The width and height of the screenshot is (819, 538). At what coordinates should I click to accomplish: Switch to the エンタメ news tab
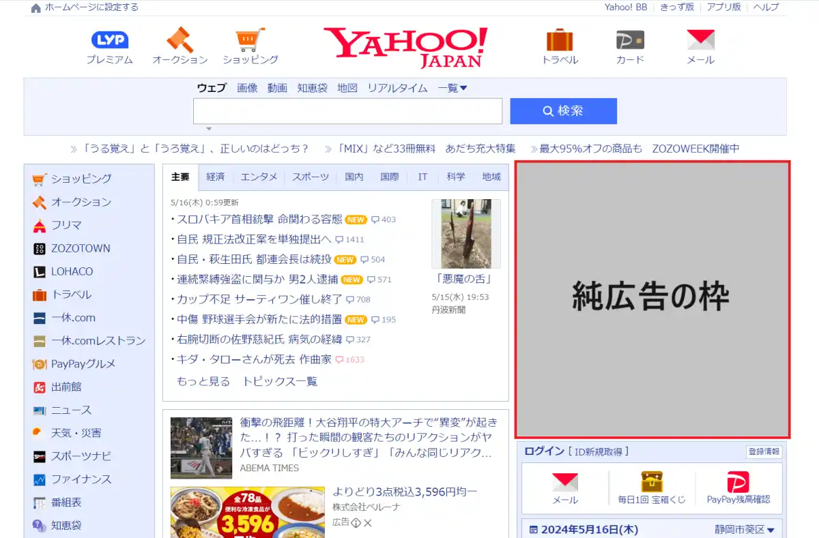(x=259, y=177)
